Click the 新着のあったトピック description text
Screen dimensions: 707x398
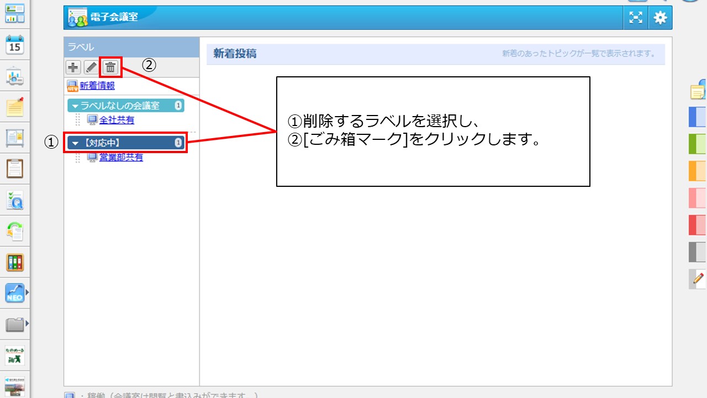pos(578,54)
